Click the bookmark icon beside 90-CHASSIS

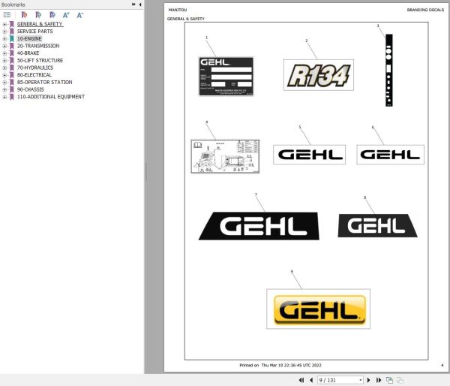(x=12, y=89)
